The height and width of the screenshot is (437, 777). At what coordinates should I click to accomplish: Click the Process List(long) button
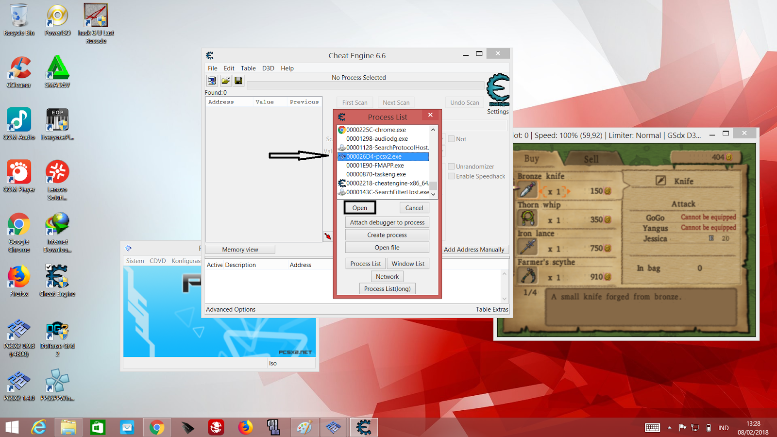[387, 289]
